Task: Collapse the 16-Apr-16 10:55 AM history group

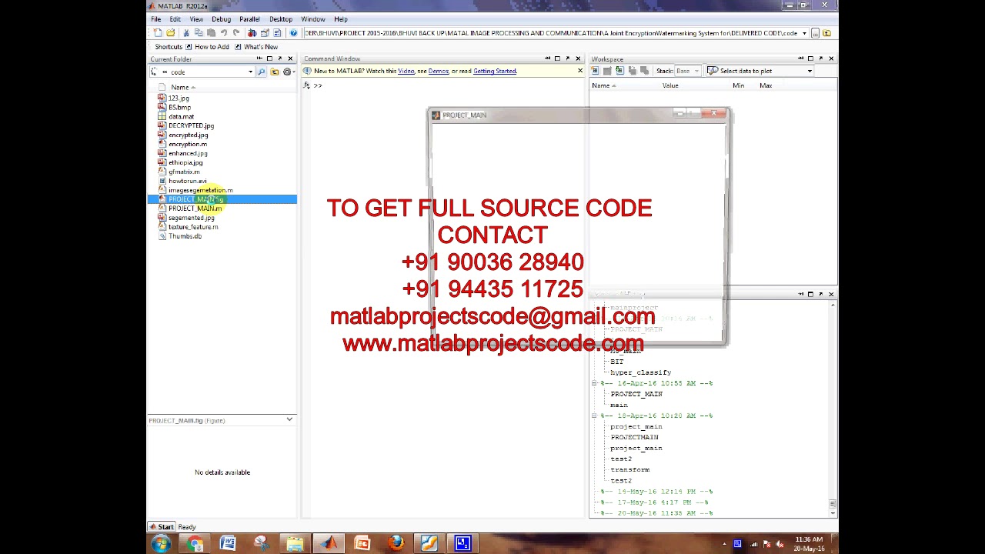Action: (x=594, y=383)
